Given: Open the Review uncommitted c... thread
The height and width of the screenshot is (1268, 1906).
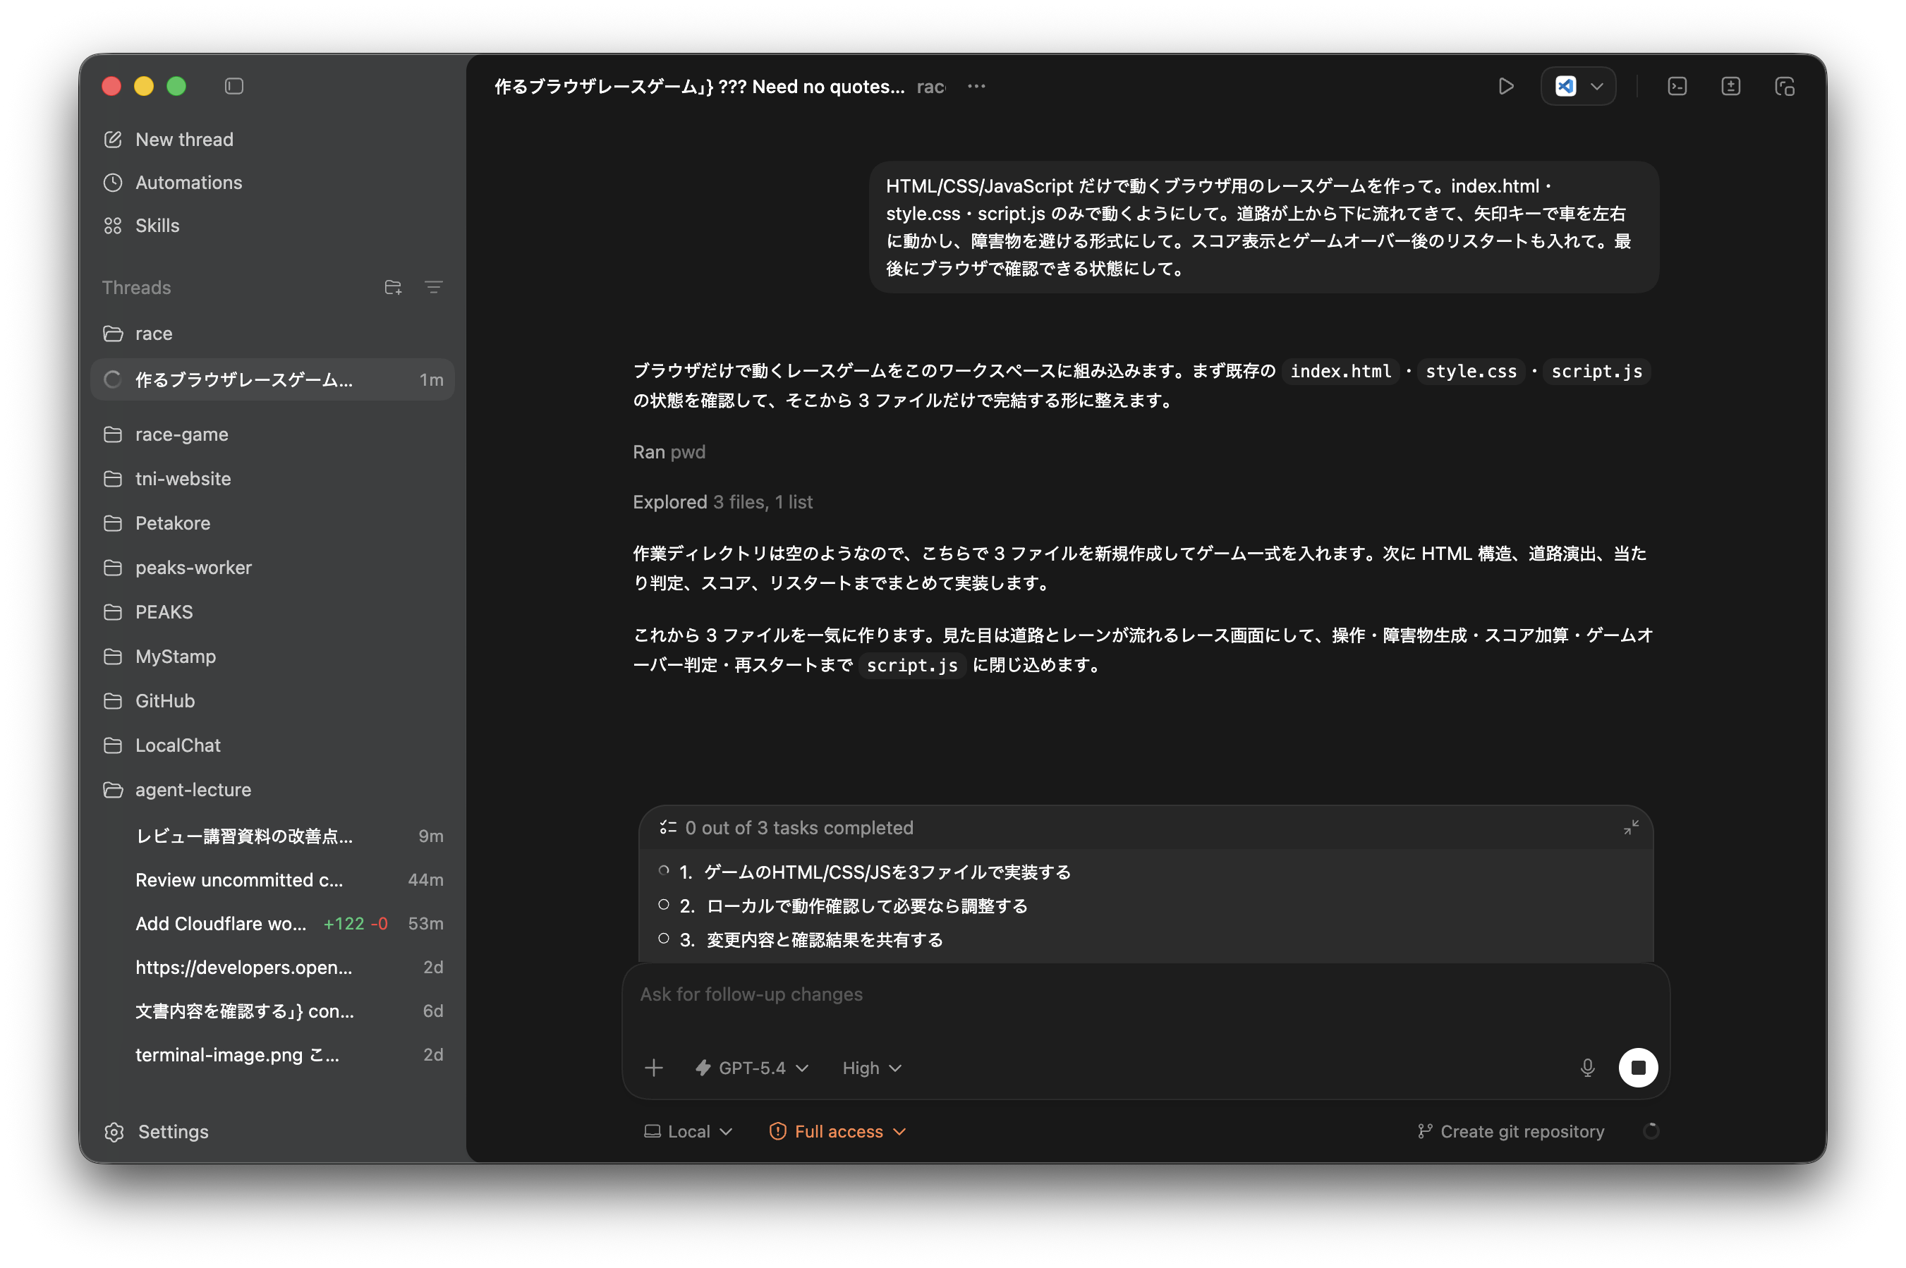Looking at the screenshot, I should point(272,880).
